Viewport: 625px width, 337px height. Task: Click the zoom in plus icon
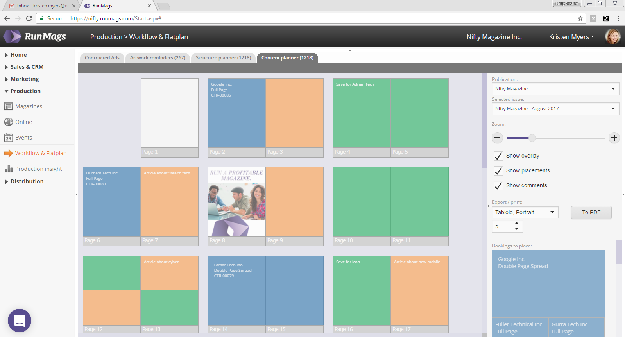click(x=614, y=138)
